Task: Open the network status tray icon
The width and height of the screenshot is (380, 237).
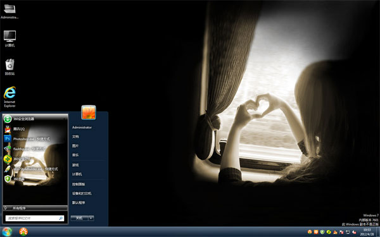Action: tap(348, 232)
